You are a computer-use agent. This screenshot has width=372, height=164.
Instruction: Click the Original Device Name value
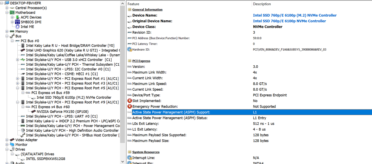click(x=290, y=21)
